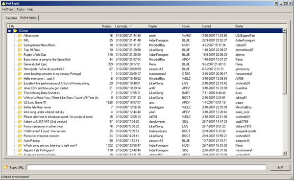Select the With or Without You / Shine Like Stars topic

(x=61, y=98)
